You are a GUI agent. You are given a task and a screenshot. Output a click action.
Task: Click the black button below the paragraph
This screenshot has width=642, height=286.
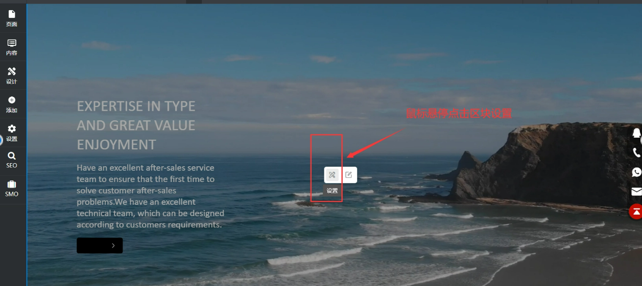click(100, 245)
